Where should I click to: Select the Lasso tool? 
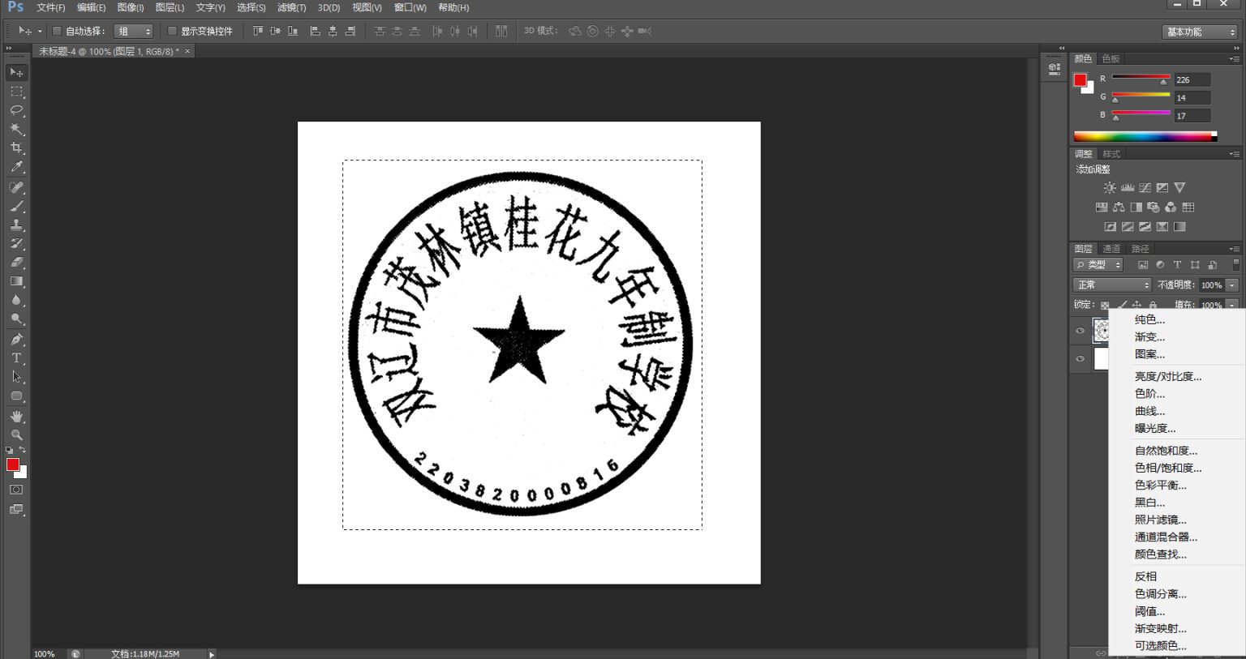click(16, 110)
